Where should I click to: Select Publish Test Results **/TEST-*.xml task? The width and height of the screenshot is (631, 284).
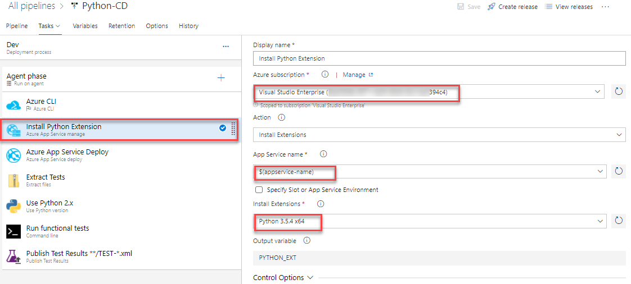121,256
